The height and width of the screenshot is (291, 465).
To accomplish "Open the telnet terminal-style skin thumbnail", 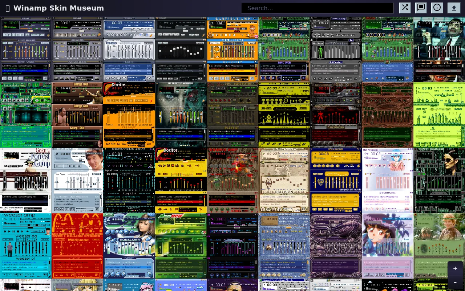I will (x=129, y=180).
